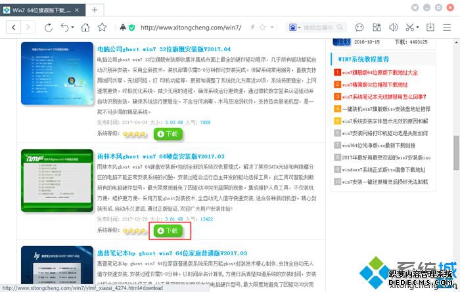Image resolution: width=460 pixels, height=292 pixels.
Task: Reload the page with the refresh icon
Action: click(x=49, y=28)
